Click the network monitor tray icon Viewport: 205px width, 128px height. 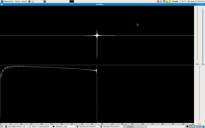pos(164,1)
